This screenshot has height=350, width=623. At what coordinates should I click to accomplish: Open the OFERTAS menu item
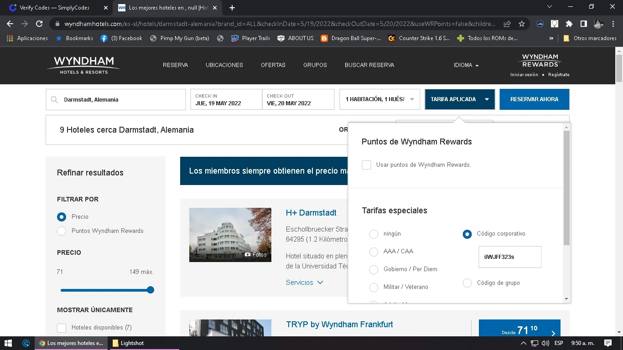(273, 65)
